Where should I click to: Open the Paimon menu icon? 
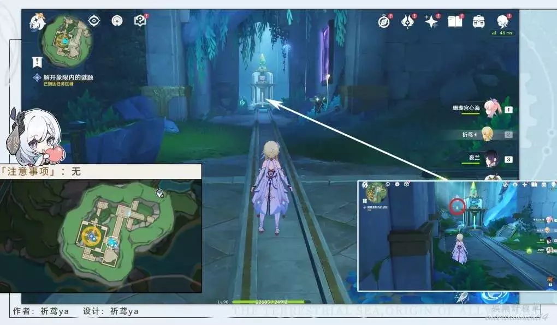coord(37,22)
